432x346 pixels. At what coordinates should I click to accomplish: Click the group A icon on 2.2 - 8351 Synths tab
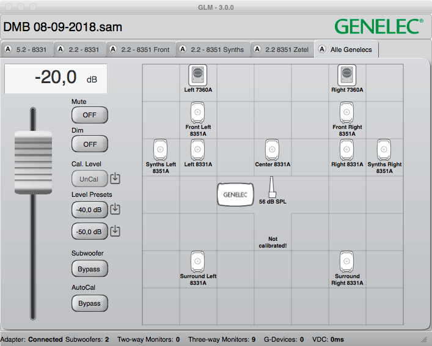tap(182, 49)
